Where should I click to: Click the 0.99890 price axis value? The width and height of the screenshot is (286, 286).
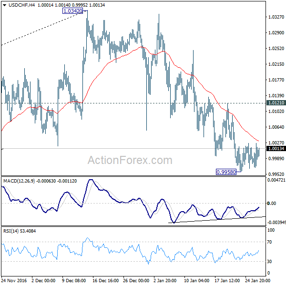click(276, 159)
